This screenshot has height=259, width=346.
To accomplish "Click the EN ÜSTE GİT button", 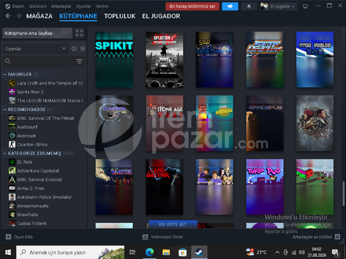I will [x=173, y=224].
